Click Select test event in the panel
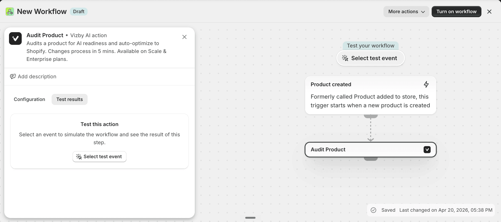This screenshot has height=222, width=501. [100, 157]
